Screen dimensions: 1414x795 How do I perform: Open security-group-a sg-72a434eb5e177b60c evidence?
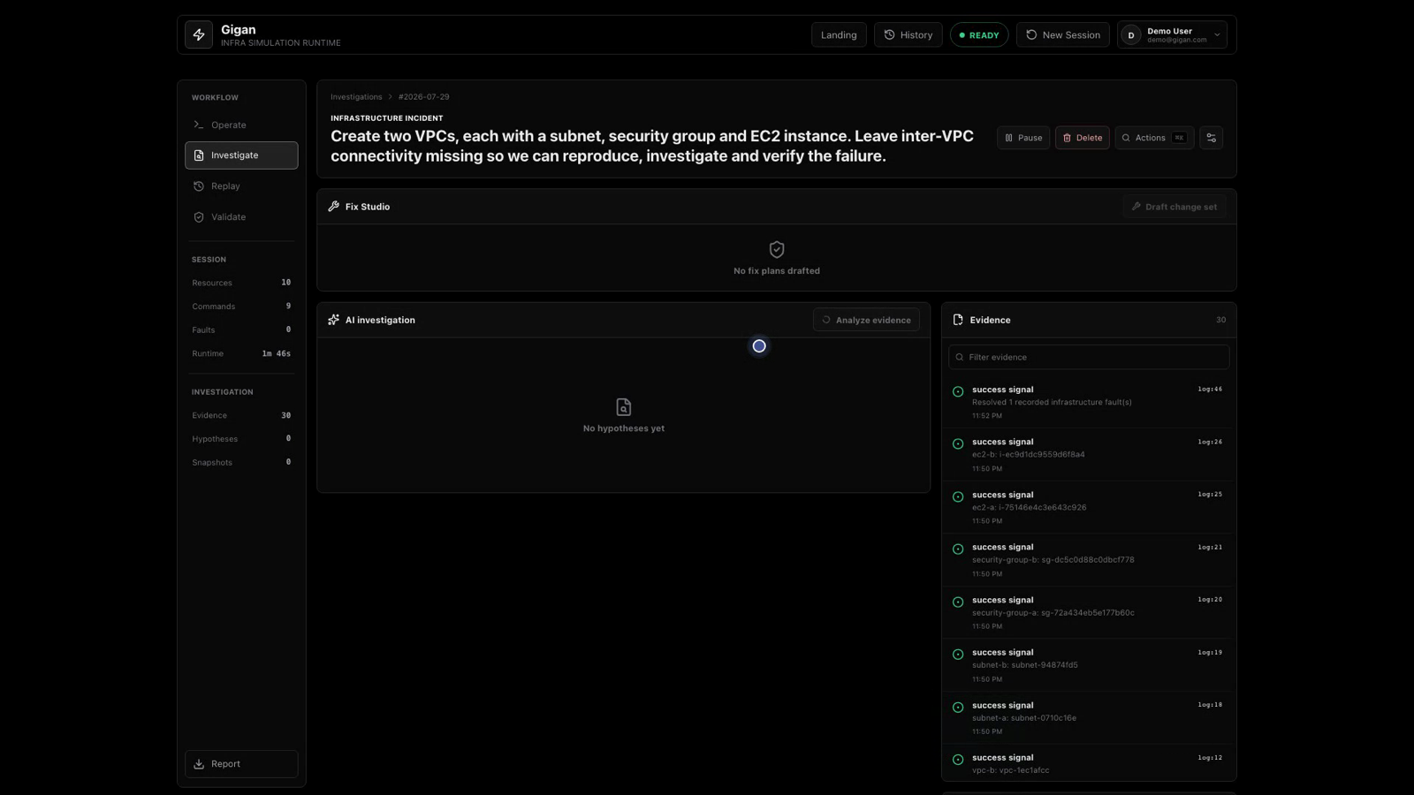pos(1089,612)
